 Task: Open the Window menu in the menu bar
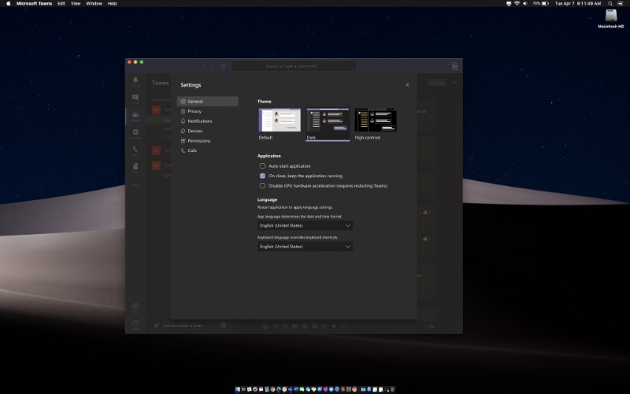(x=94, y=3)
